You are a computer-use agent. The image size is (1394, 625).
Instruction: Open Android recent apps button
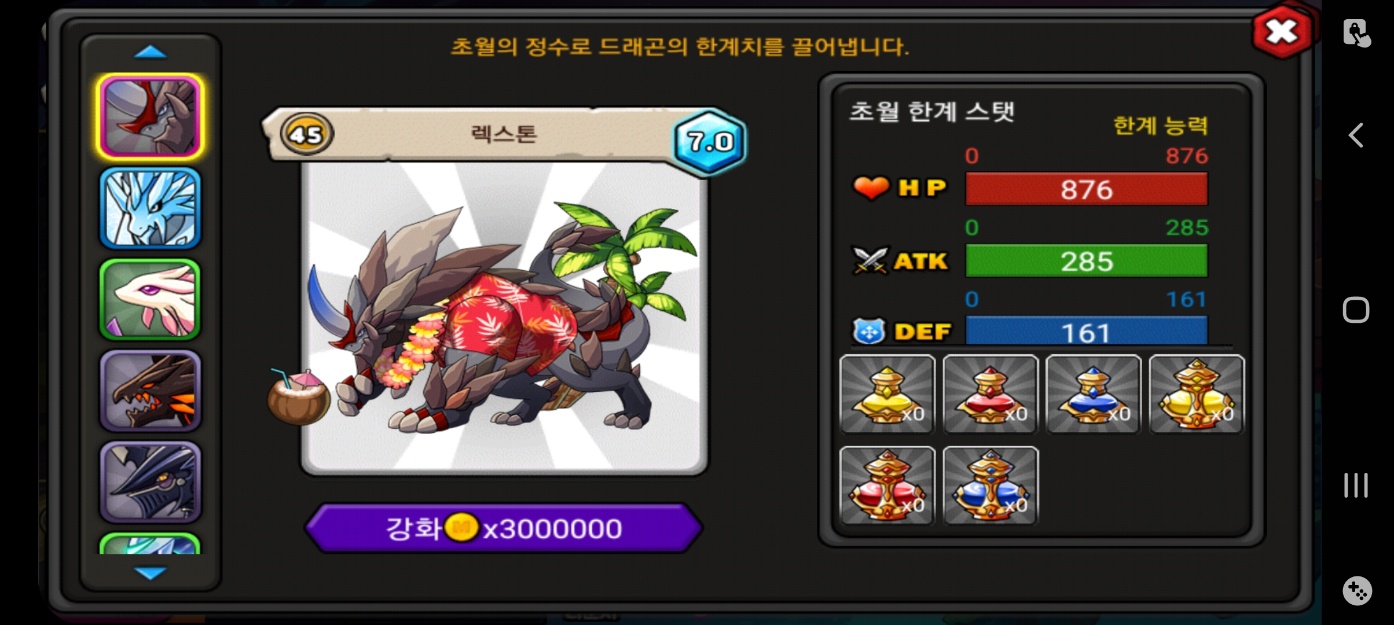click(1356, 485)
